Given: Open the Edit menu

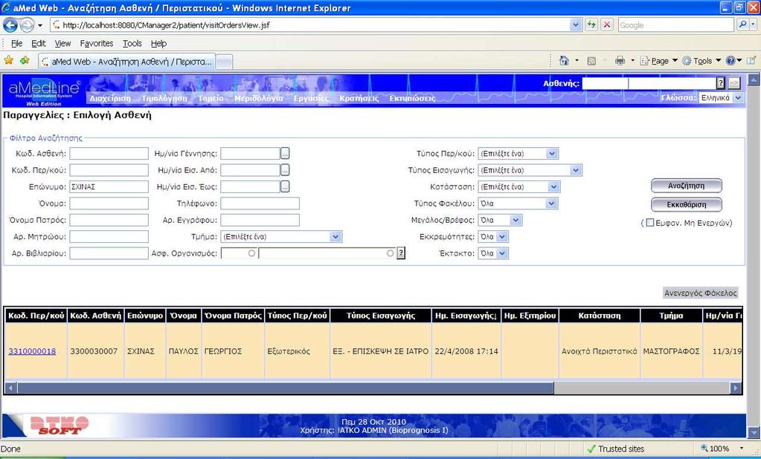Looking at the screenshot, I should coord(39,43).
